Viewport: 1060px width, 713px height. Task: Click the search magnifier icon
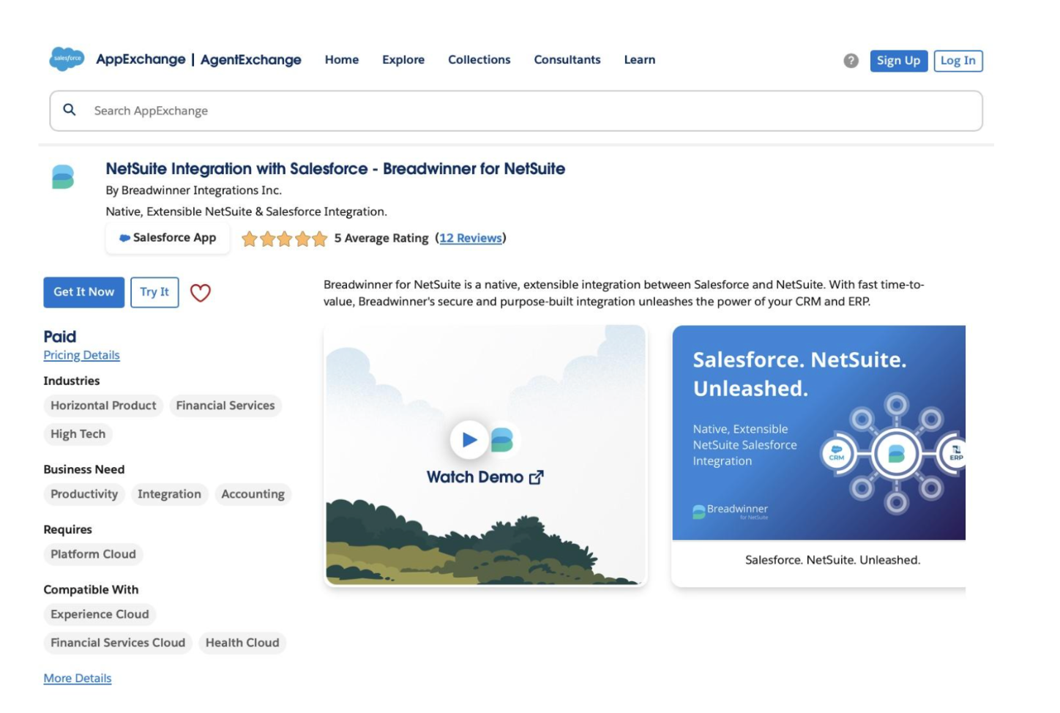(70, 110)
